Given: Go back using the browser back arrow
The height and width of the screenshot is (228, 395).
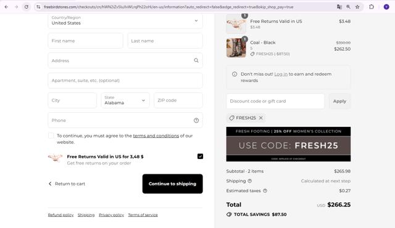Looking at the screenshot, I should coord(6,7).
